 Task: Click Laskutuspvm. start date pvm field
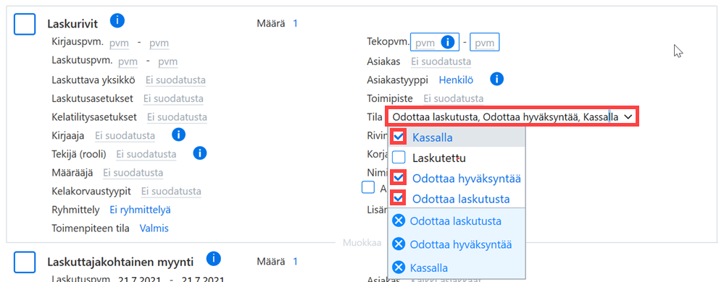coord(128,61)
